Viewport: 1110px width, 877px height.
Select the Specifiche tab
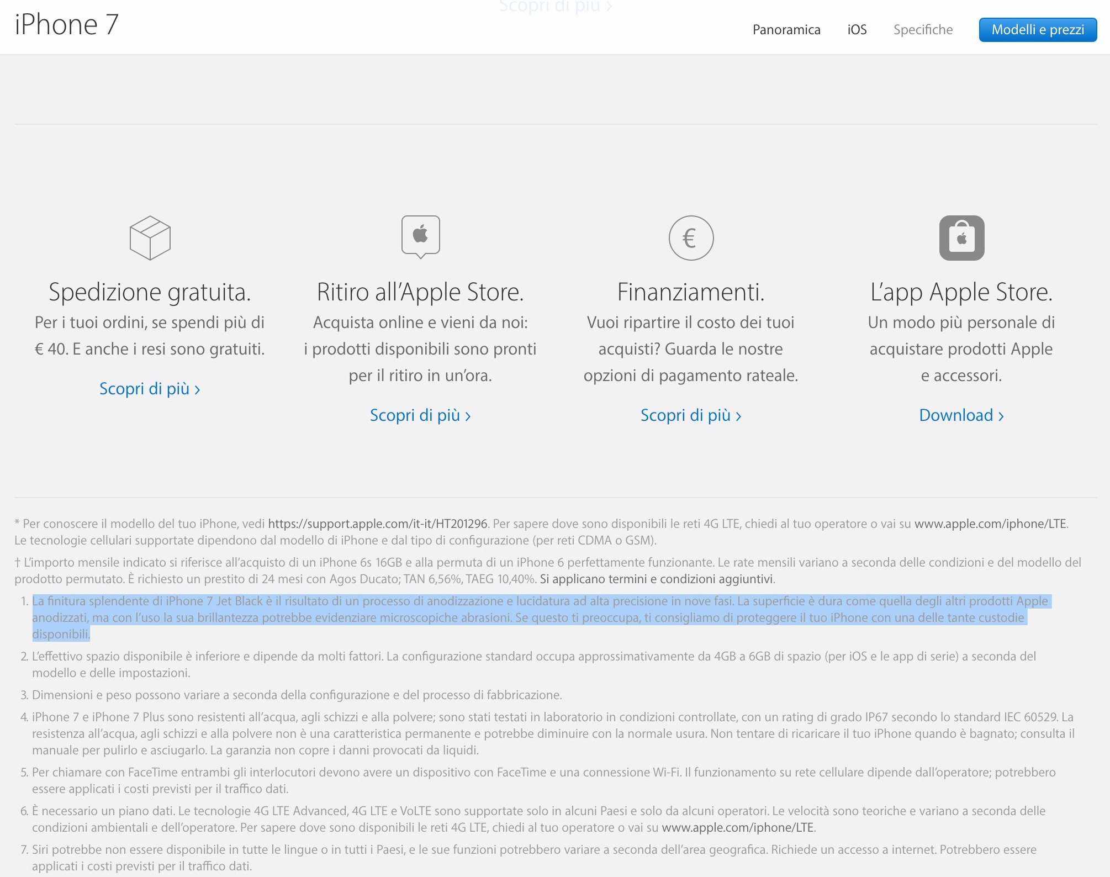[923, 30]
